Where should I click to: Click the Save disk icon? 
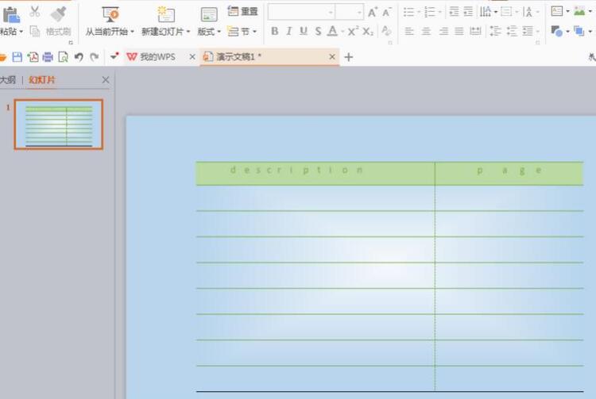[17, 57]
